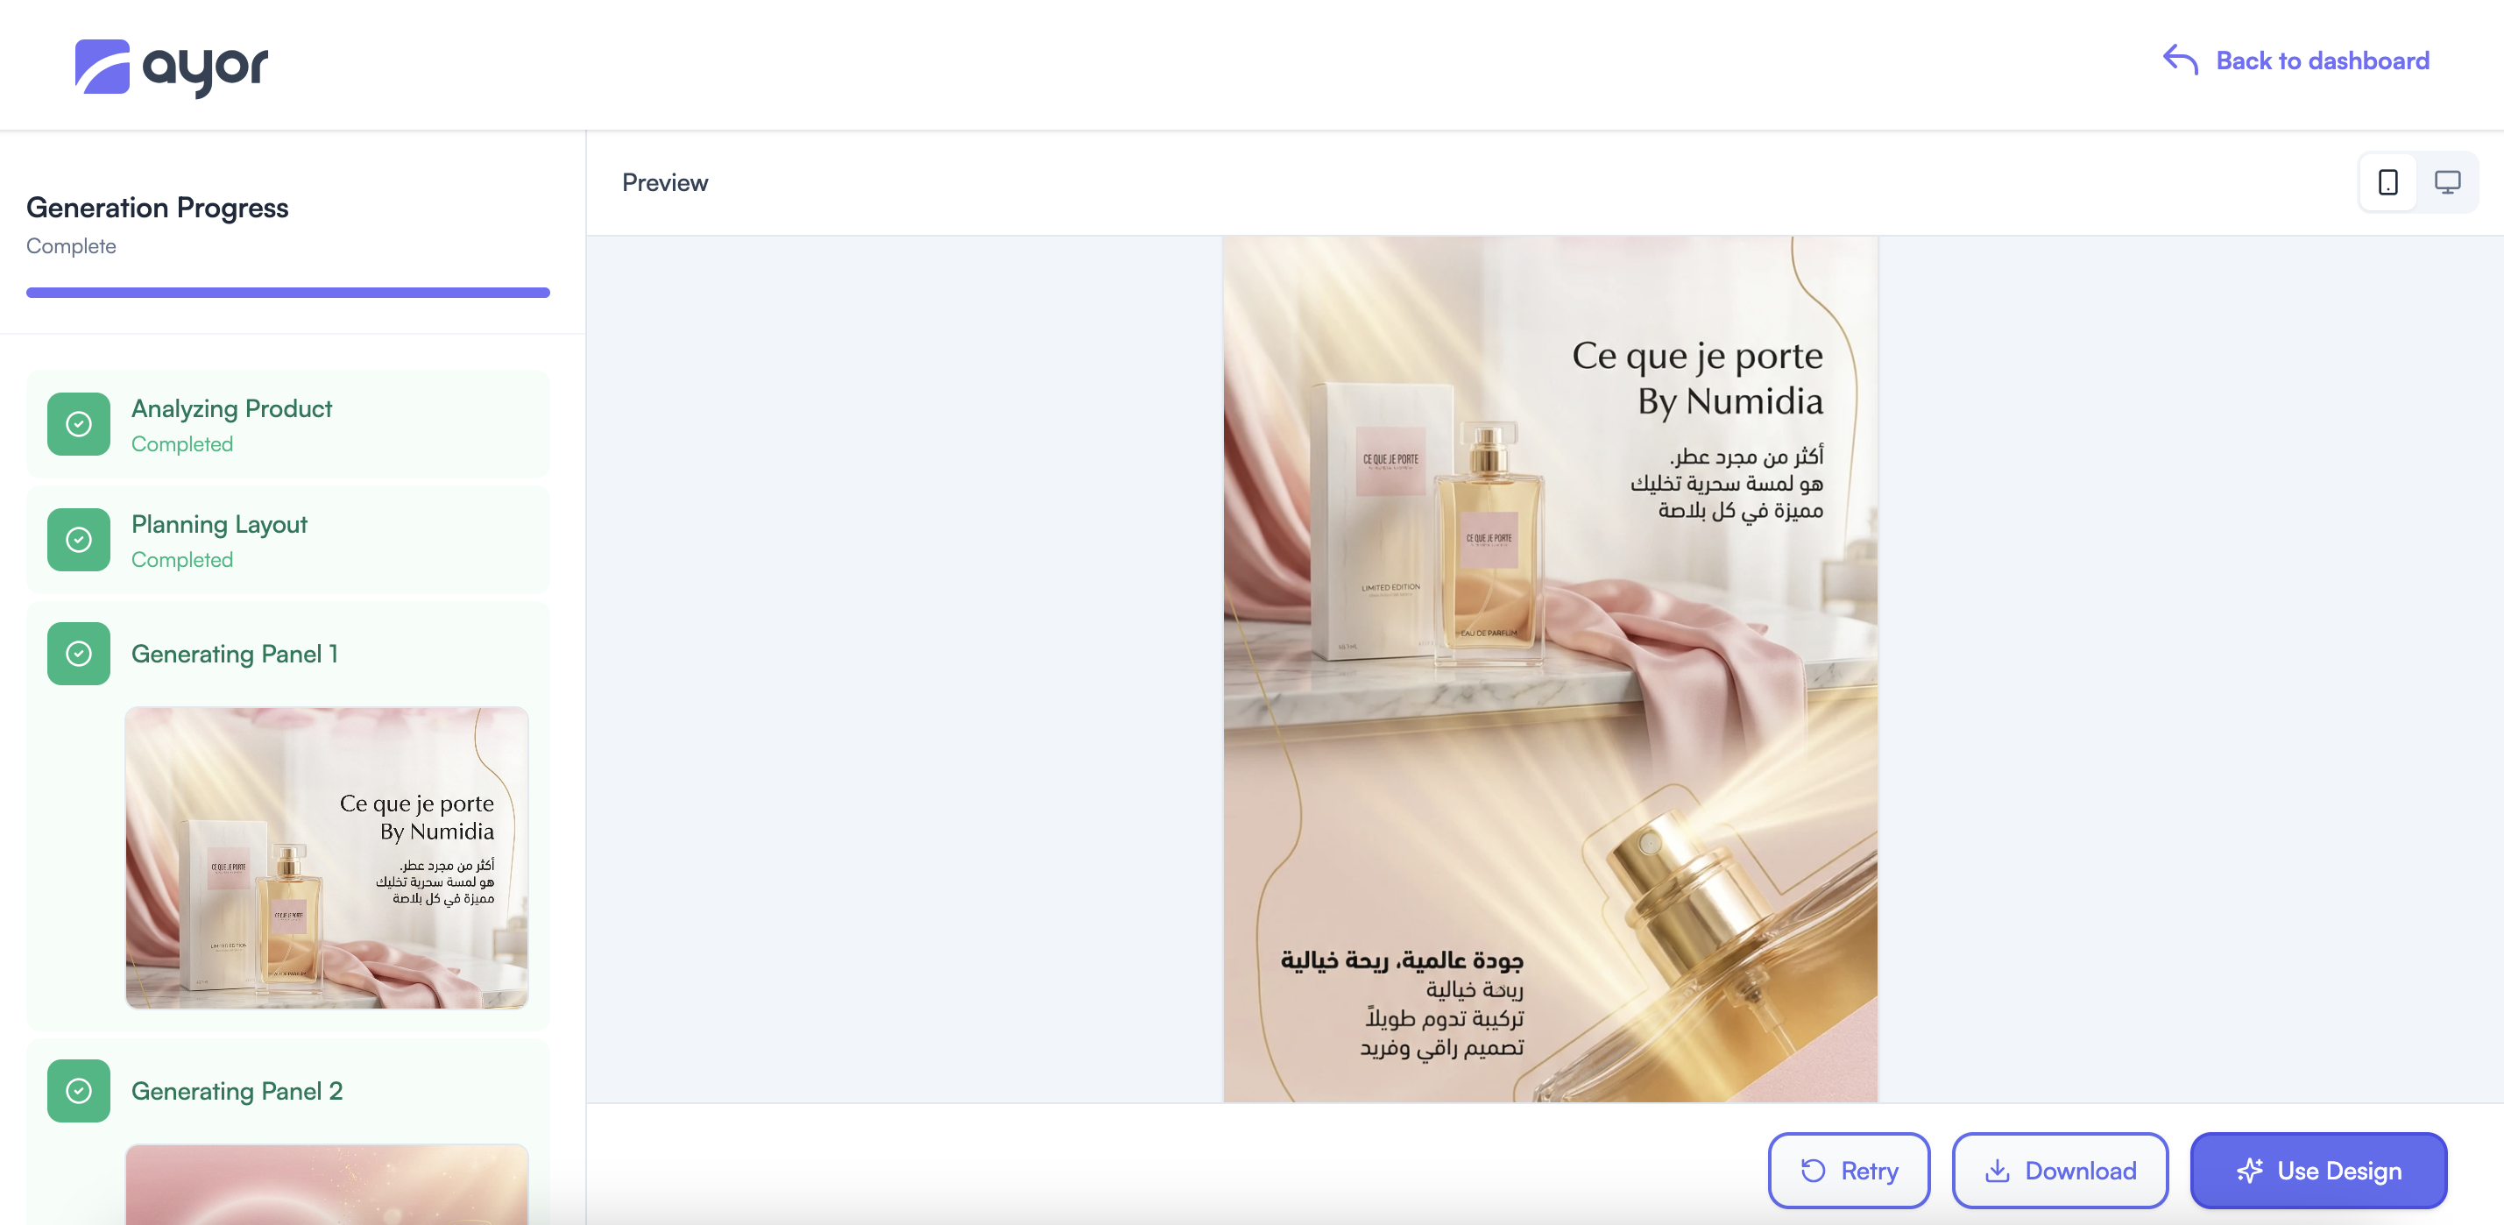Open the Panel 2 thumbnail image
The image size is (2504, 1225).
[x=327, y=1184]
